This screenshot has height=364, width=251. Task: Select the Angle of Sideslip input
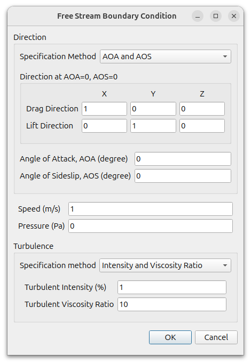pos(183,176)
